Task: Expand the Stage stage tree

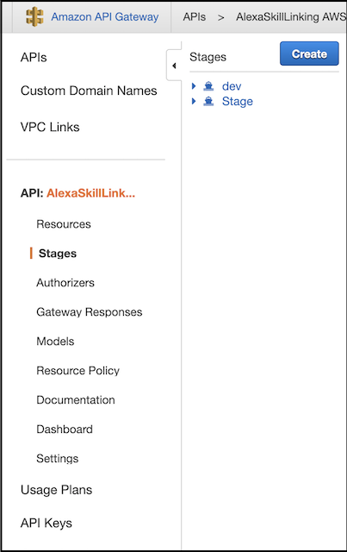Action: (x=194, y=101)
